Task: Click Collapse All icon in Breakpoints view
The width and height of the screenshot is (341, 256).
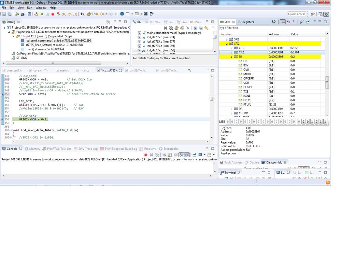Action: point(201,28)
